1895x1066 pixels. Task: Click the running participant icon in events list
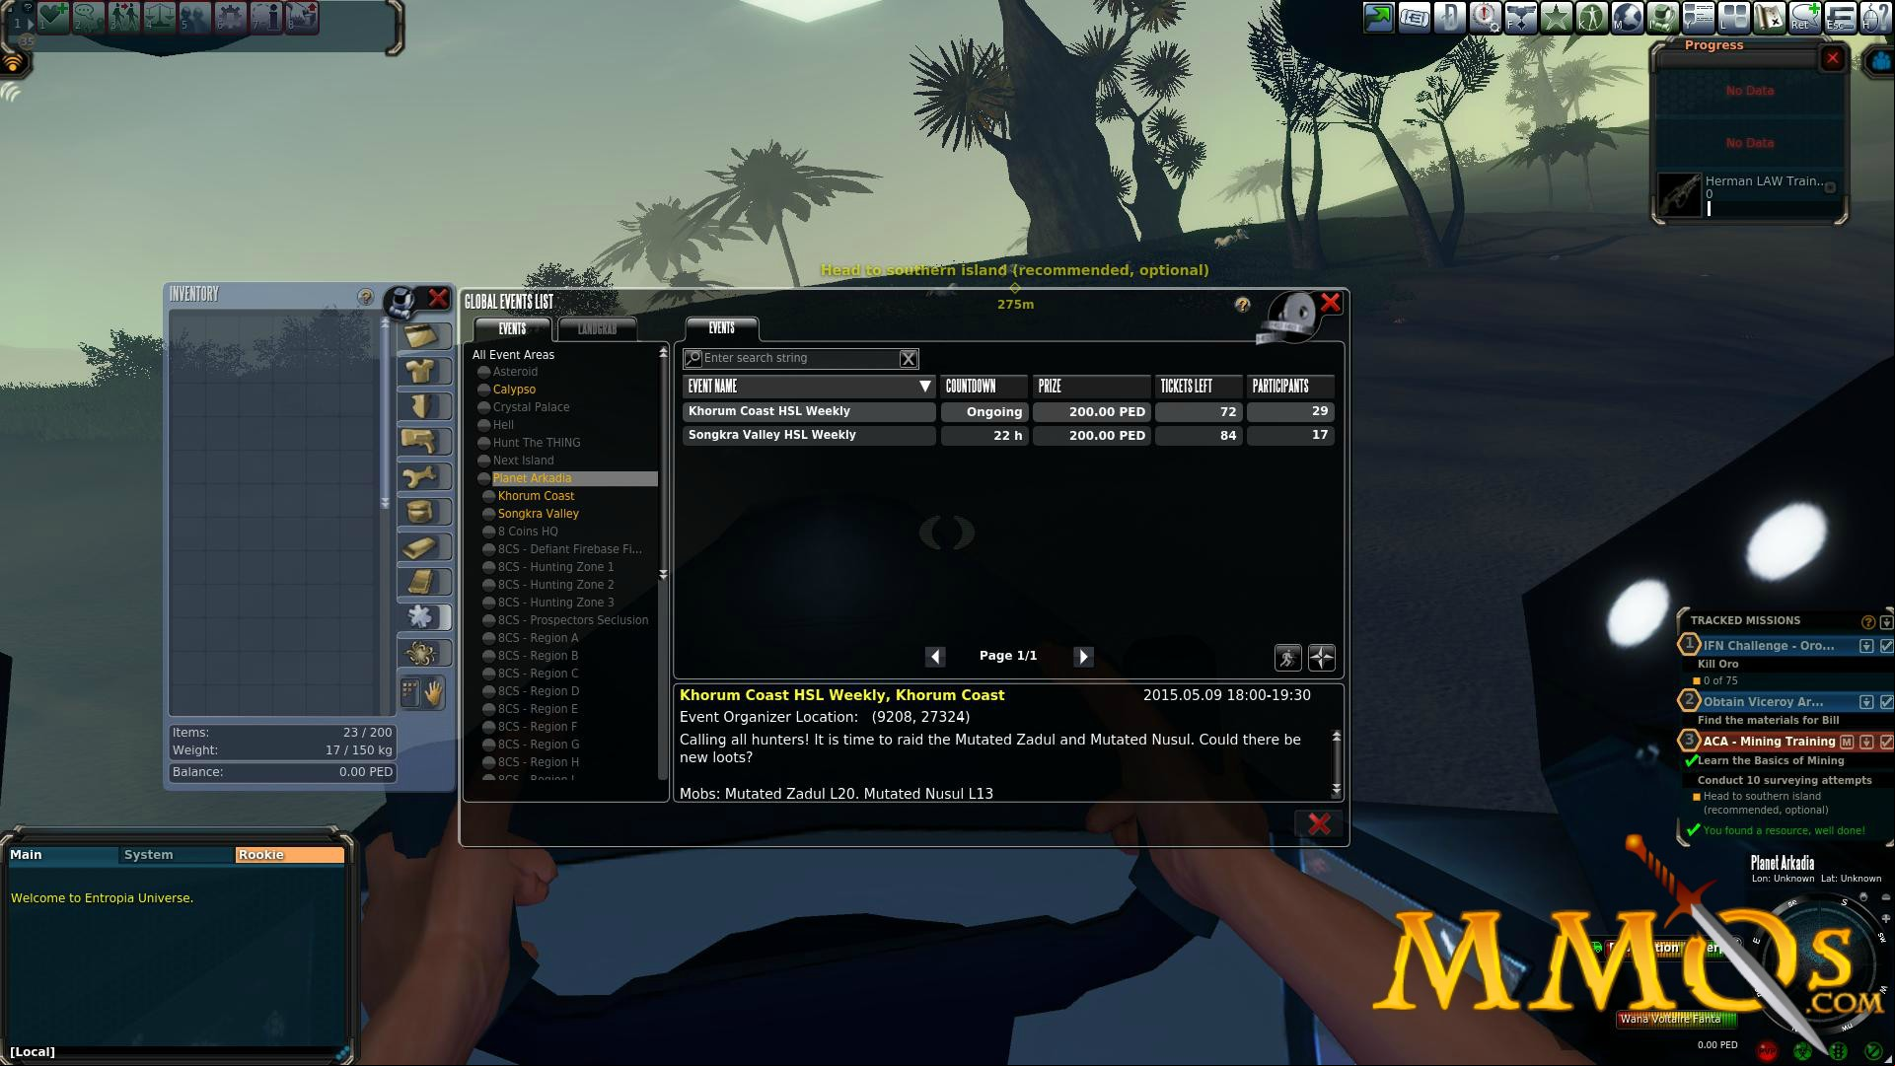coord(1287,657)
